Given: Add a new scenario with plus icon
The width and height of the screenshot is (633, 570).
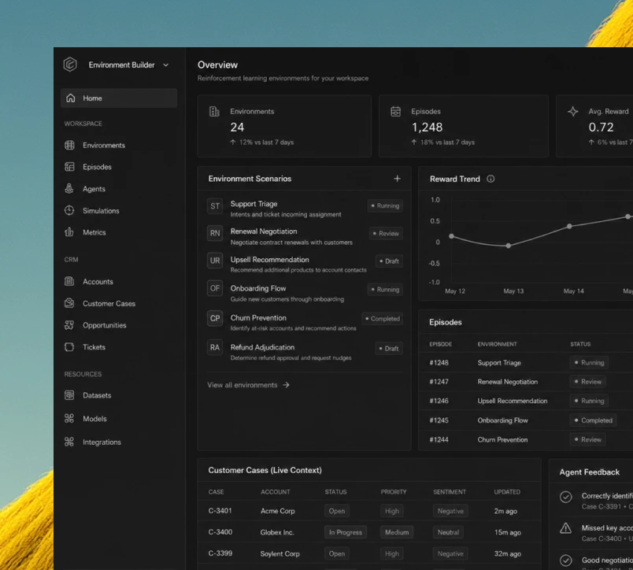Looking at the screenshot, I should 398,179.
